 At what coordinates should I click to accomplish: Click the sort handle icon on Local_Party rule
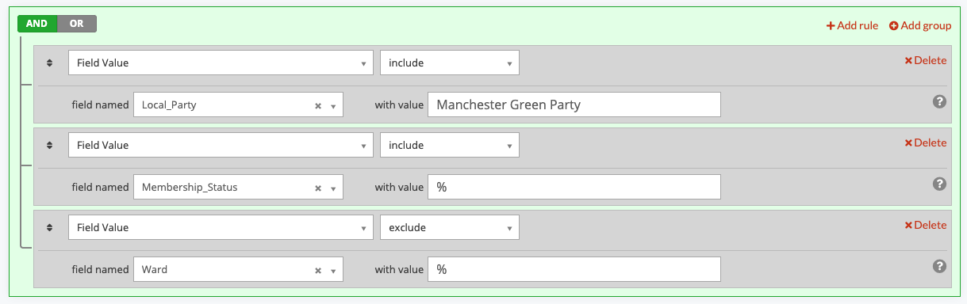(49, 63)
